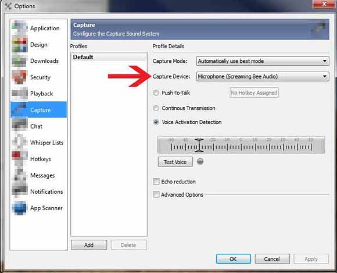Open the Security settings label
337x273 pixels.
pyautogui.click(x=41, y=77)
